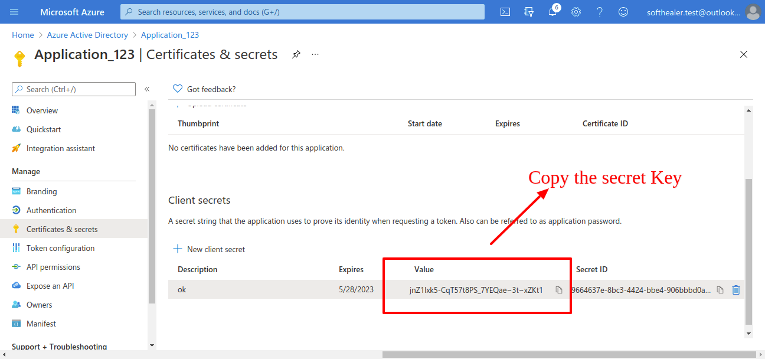Delete the 'ok' client secret
765x359 pixels.
click(736, 290)
